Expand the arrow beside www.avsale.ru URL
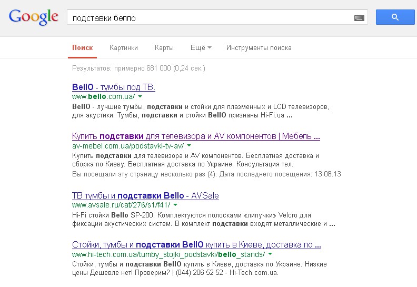Viewport: 417px width, 287px height. click(x=175, y=205)
